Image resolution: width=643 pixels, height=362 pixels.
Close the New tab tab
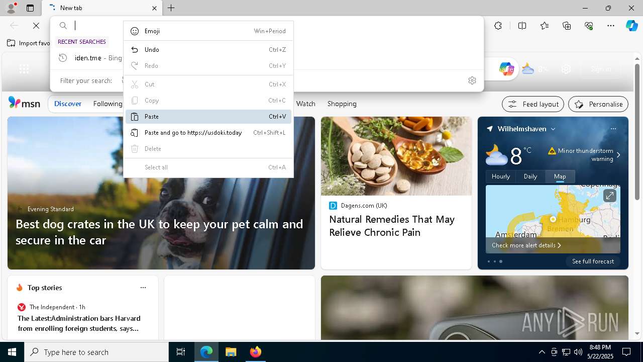tap(155, 8)
